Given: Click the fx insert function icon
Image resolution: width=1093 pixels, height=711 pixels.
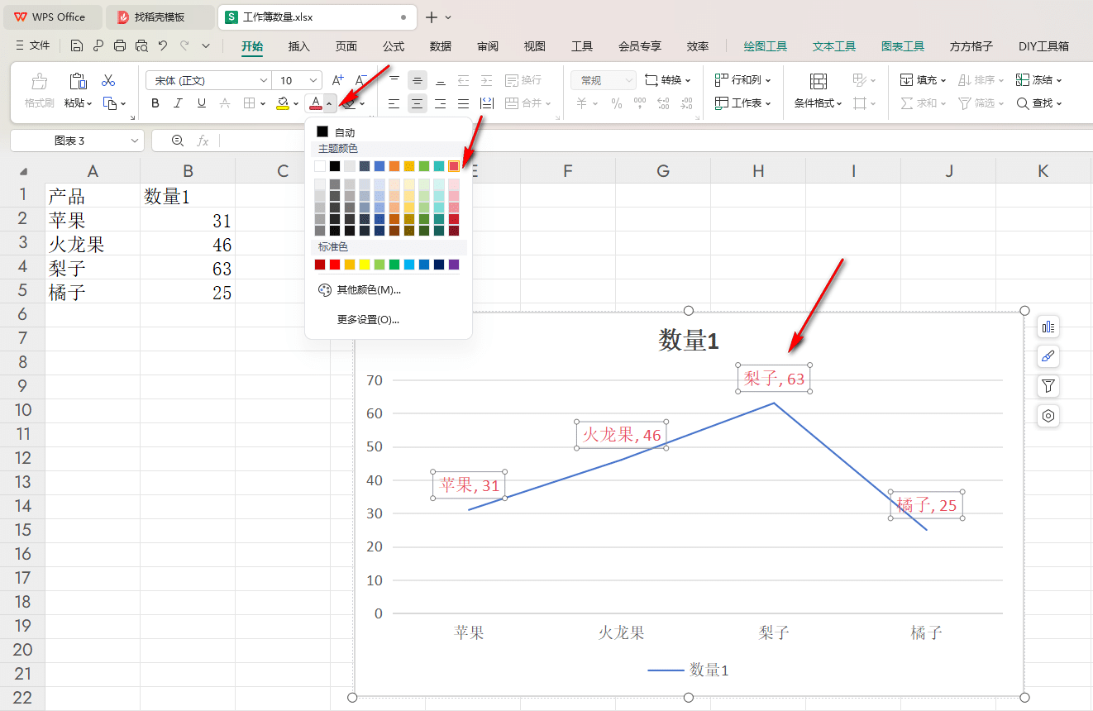Looking at the screenshot, I should 203,141.
